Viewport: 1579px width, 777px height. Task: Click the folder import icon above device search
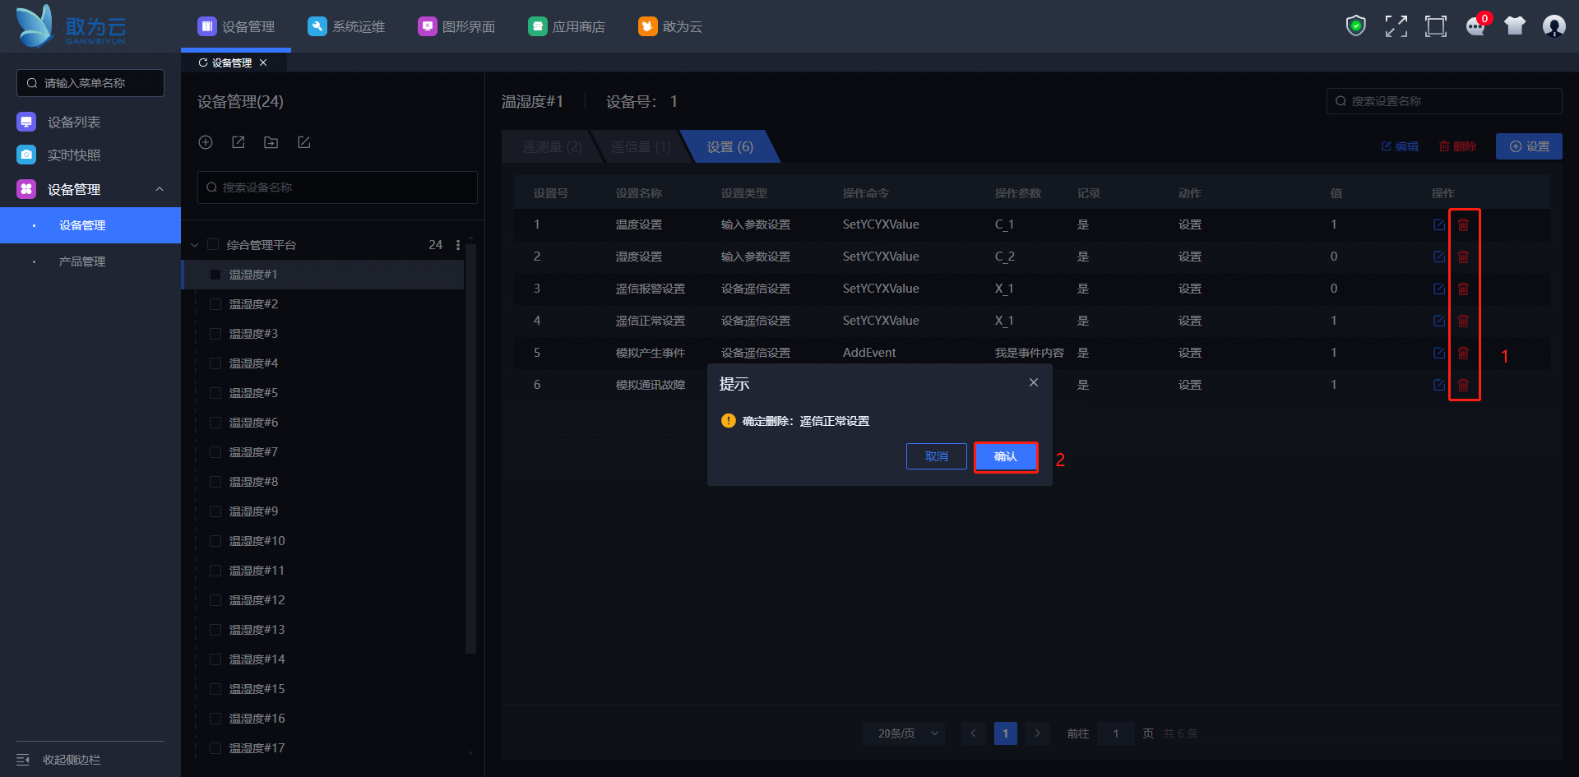point(271,142)
